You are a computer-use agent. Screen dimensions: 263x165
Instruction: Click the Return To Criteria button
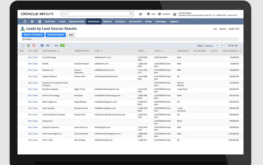33,35
